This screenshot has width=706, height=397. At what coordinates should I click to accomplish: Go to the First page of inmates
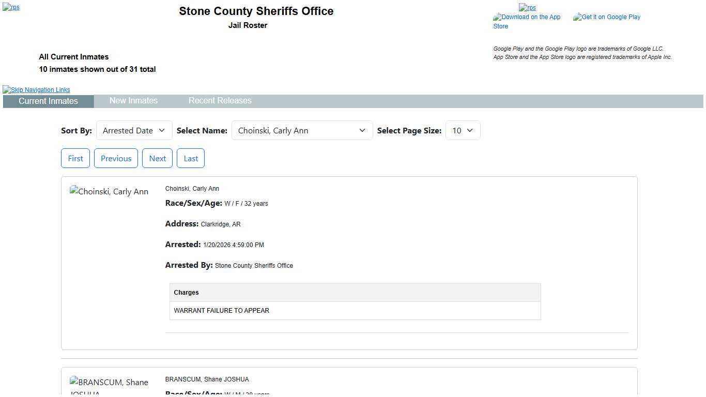(75, 159)
